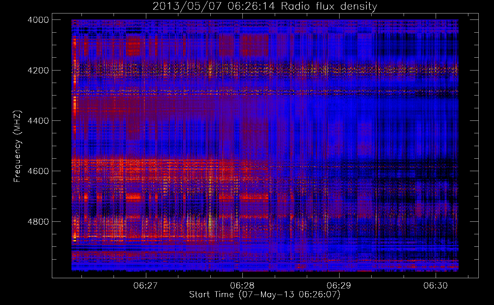Click the 06:29 time tick label
494x305 pixels.
coord(339,285)
